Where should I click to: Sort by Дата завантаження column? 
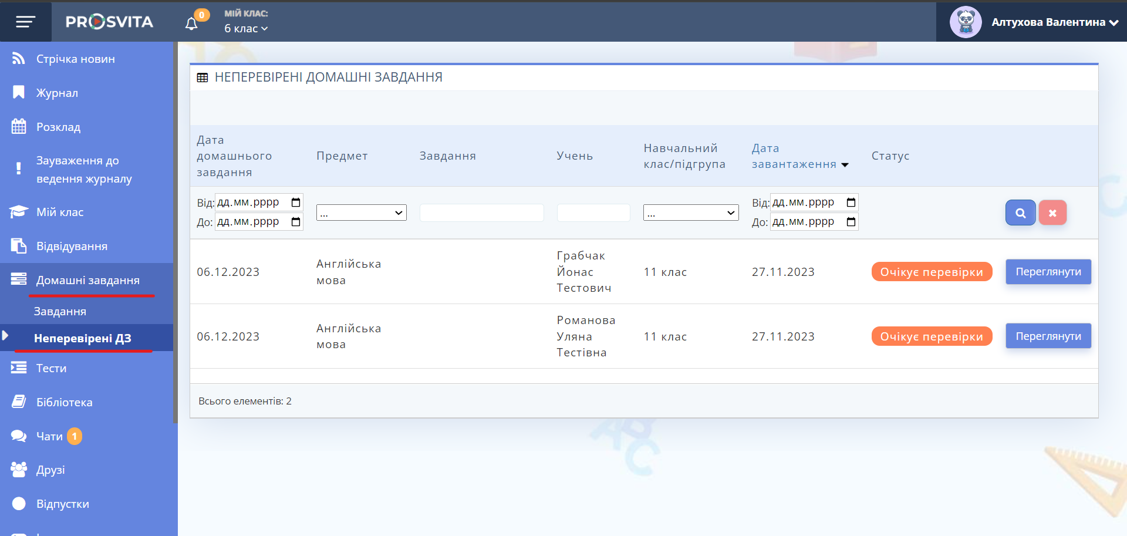(794, 164)
